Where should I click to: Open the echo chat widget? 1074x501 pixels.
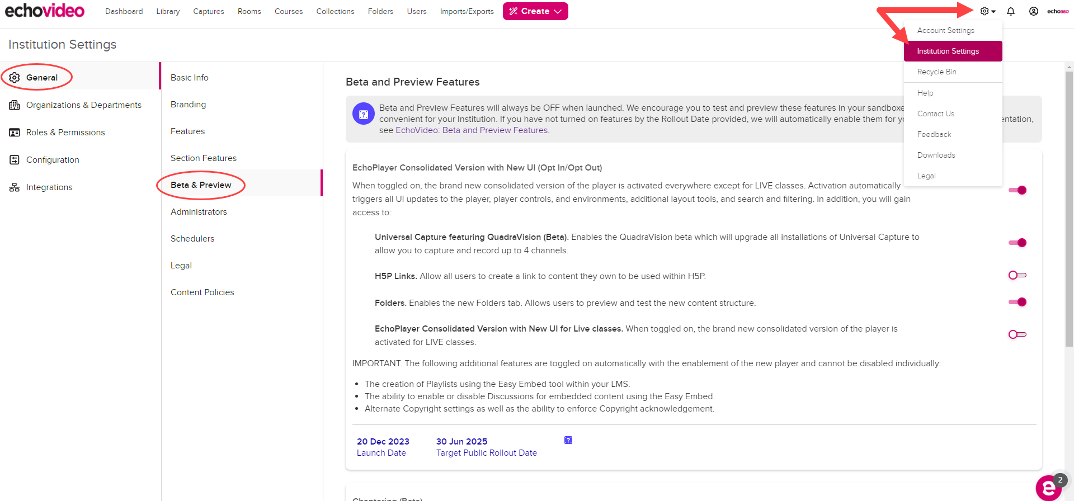[x=1050, y=488]
